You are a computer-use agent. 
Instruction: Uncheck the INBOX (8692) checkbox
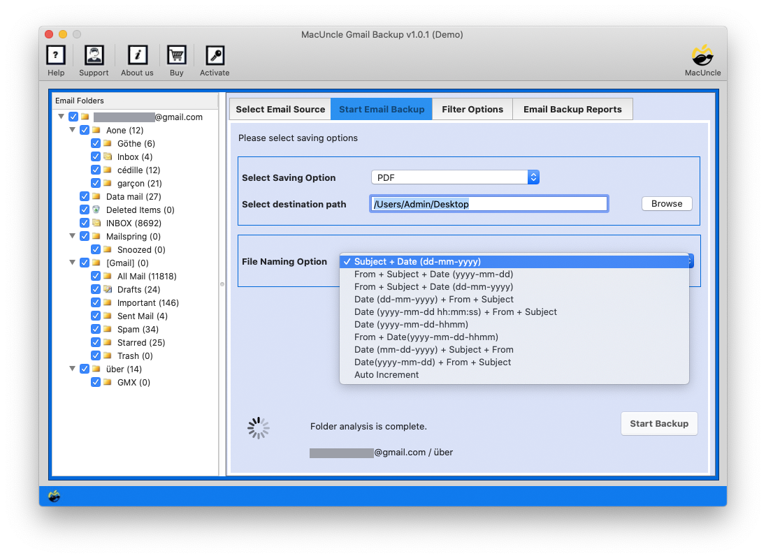pos(85,223)
